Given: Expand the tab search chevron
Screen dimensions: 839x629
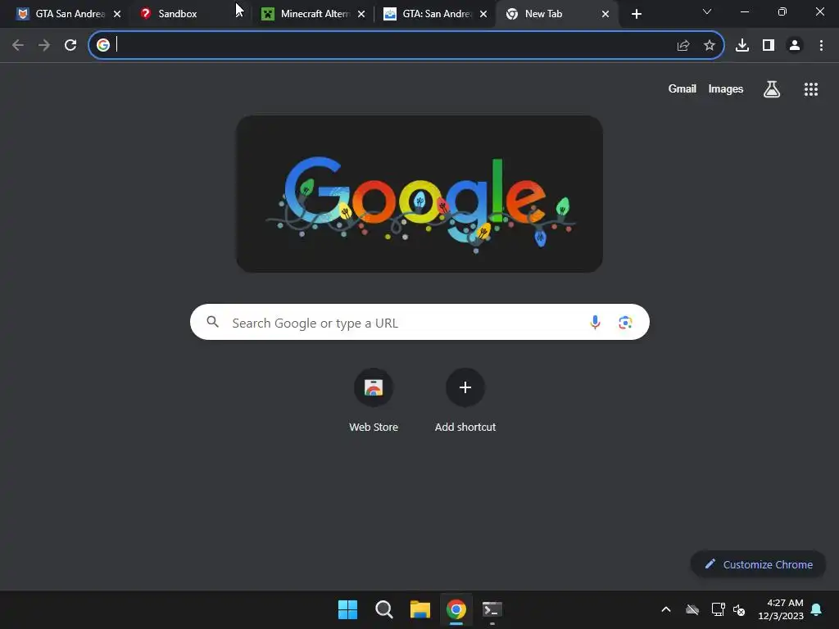Looking at the screenshot, I should 707,11.
